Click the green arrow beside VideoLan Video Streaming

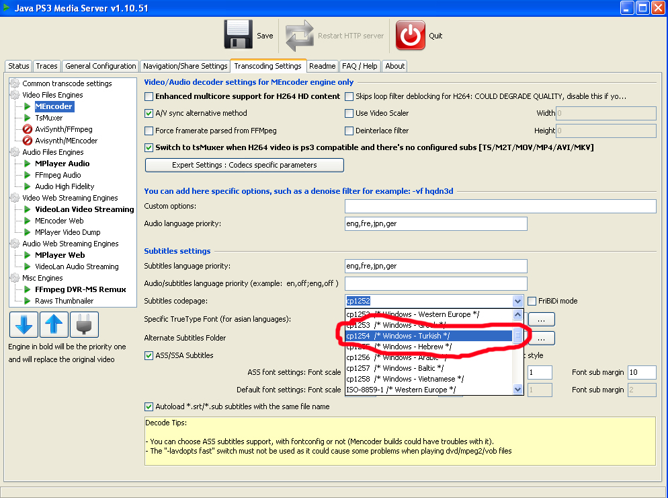28,209
